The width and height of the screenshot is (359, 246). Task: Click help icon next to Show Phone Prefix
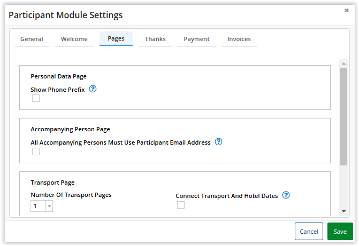93,89
